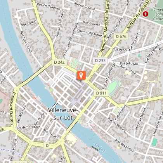The height and width of the screenshot is (163, 163).
Task: Click the orange location pin marker
Action: (81, 75)
